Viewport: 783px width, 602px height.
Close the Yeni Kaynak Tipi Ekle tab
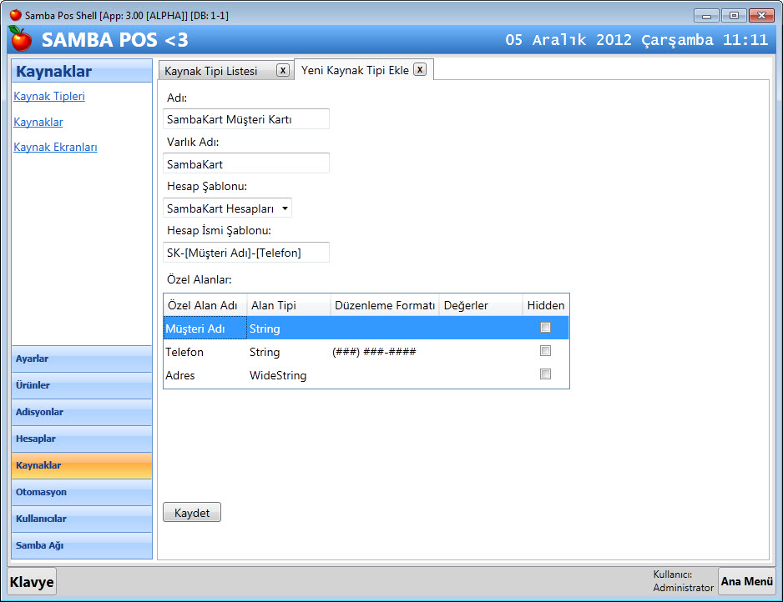tap(420, 70)
